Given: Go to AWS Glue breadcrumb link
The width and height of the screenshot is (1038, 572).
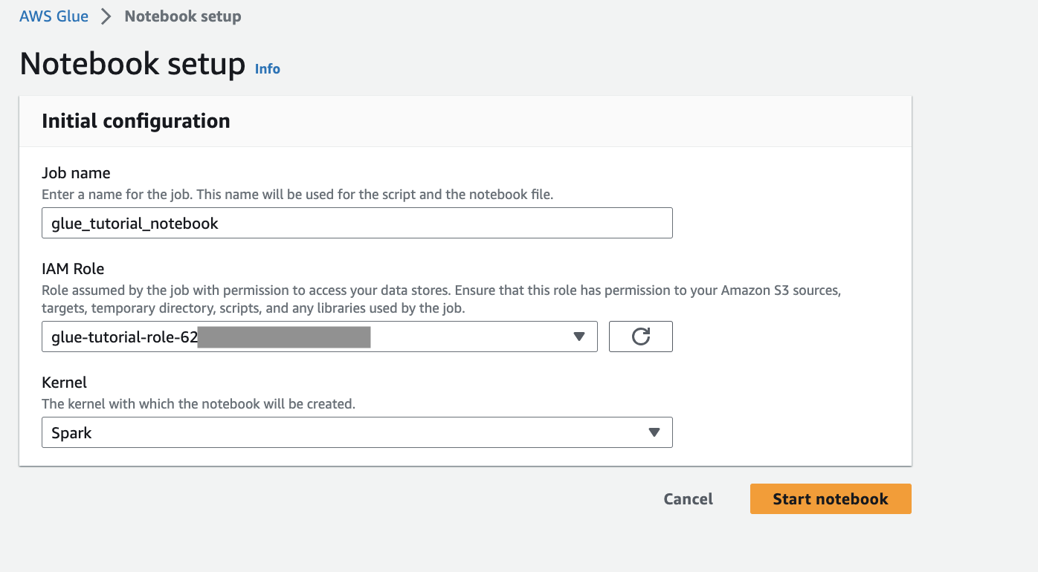Looking at the screenshot, I should click(x=54, y=16).
